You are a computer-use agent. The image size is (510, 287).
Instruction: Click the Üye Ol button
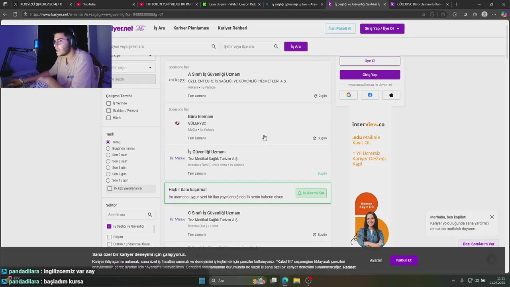[x=370, y=61]
